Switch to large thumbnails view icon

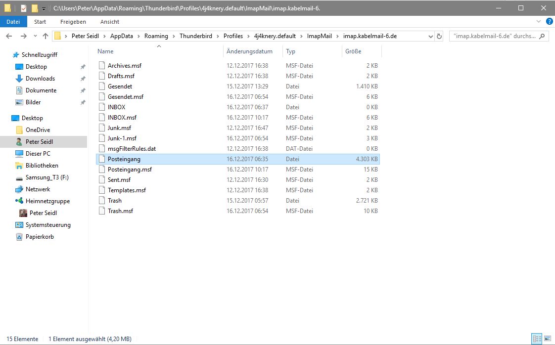pyautogui.click(x=548, y=339)
